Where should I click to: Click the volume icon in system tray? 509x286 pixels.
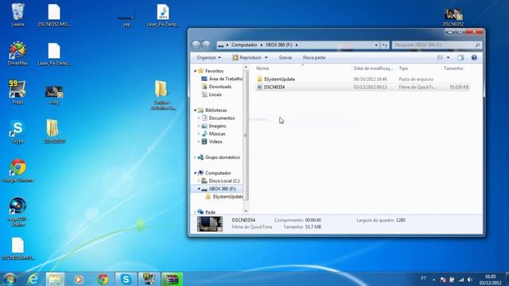(470, 280)
